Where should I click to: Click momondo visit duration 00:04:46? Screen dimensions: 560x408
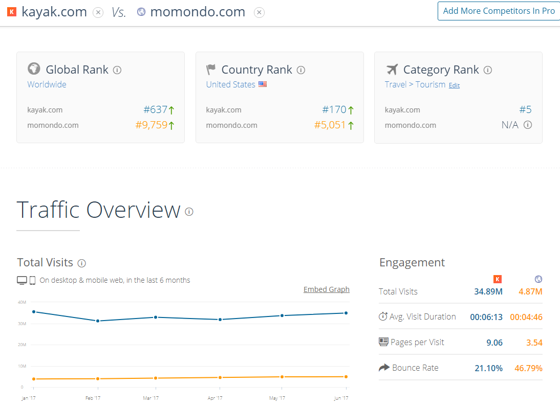[526, 317]
